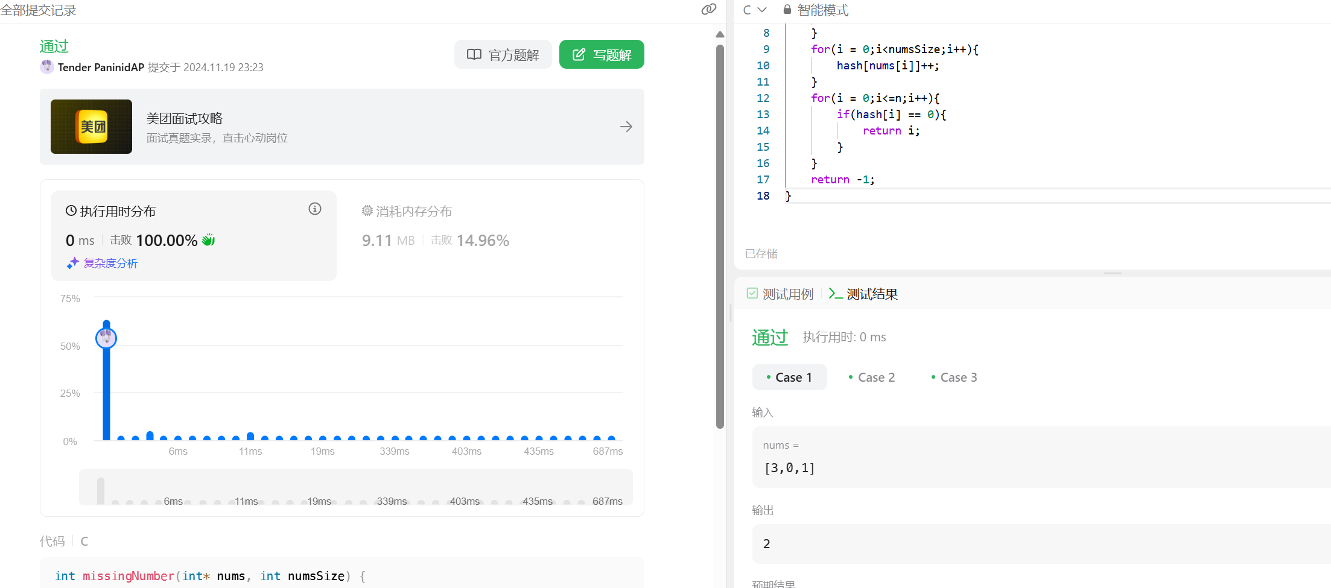Viewport: 1331px width, 588px height.
Task: Click the sparkle icon for complexity analysis
Action: click(x=72, y=263)
